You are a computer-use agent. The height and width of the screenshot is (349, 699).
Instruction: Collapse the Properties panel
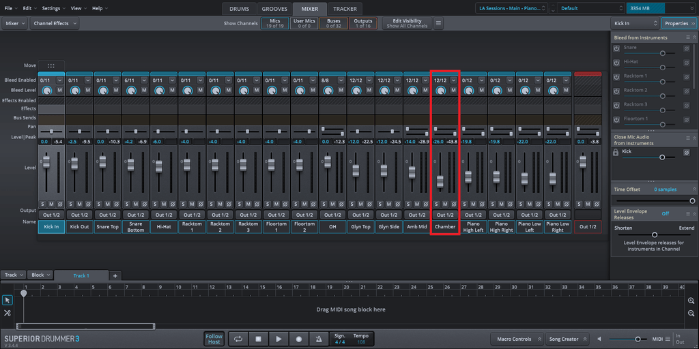pyautogui.click(x=679, y=23)
